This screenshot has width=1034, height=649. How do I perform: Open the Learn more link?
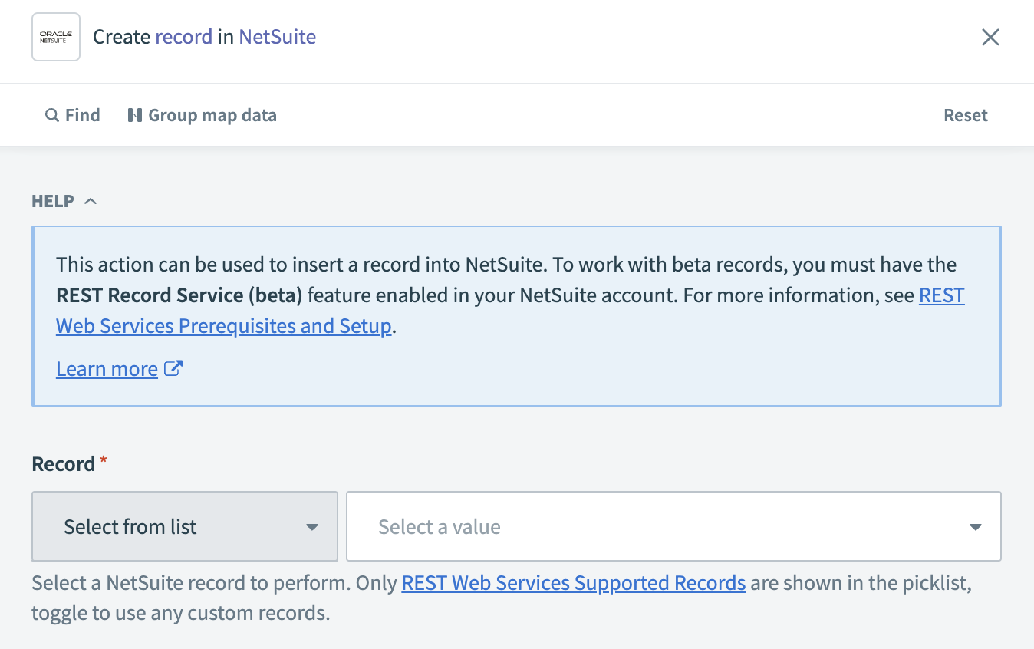click(107, 368)
